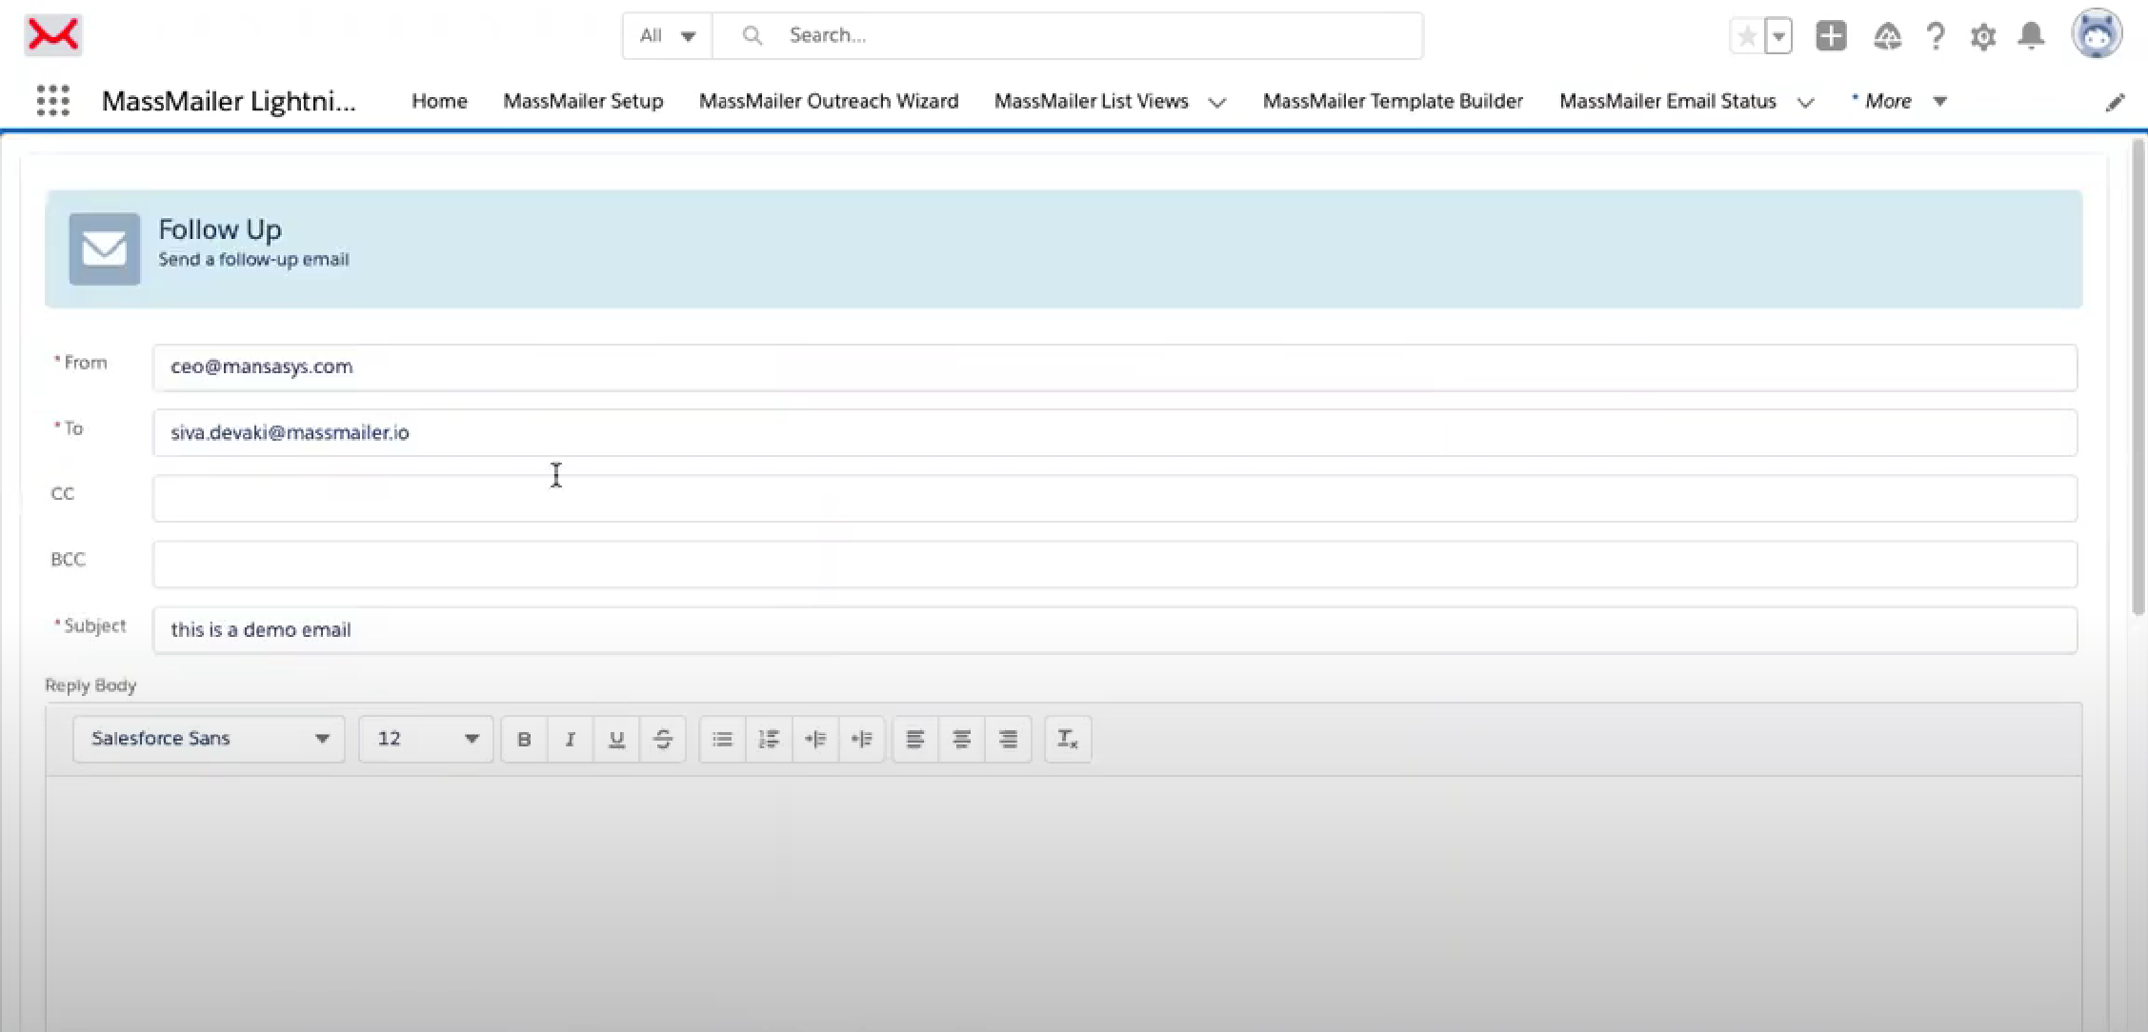Open the All search scope dropdown

[667, 36]
